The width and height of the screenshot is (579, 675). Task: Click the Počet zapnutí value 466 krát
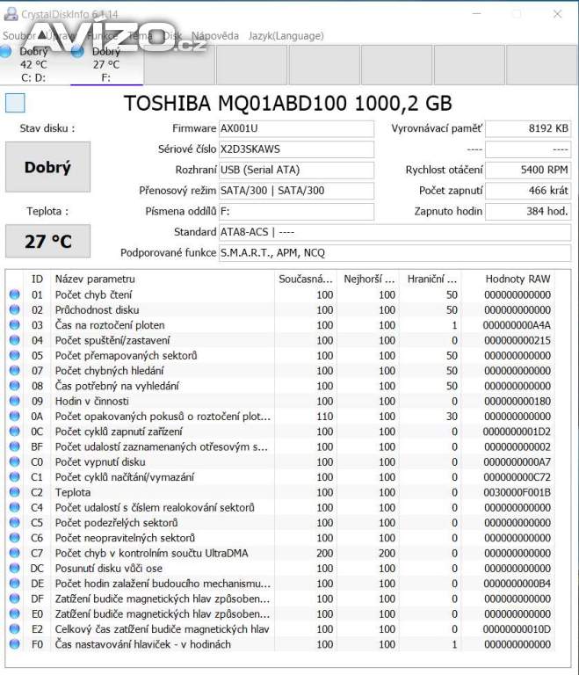(x=528, y=190)
